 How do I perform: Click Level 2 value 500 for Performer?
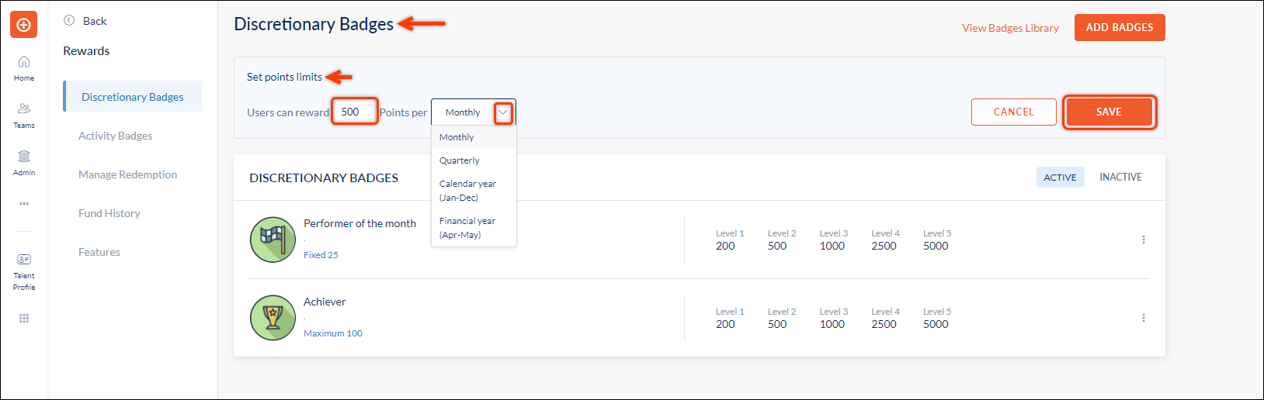click(x=777, y=246)
